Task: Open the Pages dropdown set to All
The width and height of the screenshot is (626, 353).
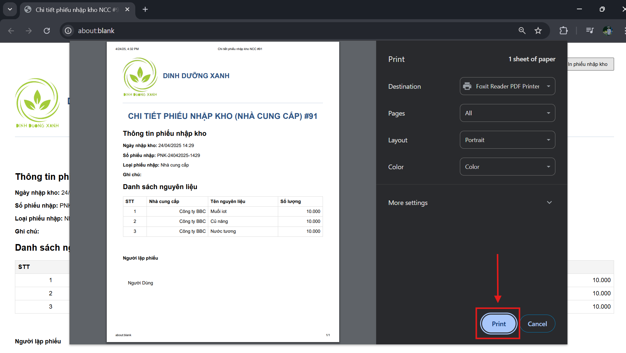Action: (507, 113)
